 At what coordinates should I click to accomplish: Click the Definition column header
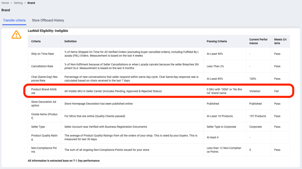(70, 41)
